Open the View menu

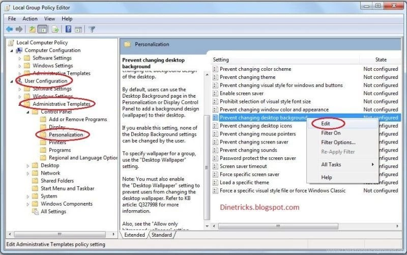(x=49, y=19)
